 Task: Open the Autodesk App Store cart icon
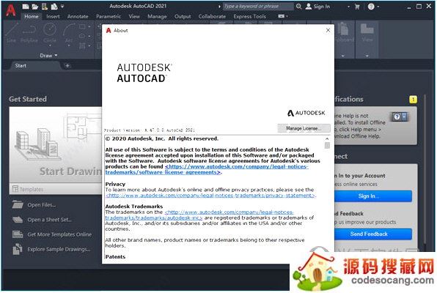click(x=357, y=7)
